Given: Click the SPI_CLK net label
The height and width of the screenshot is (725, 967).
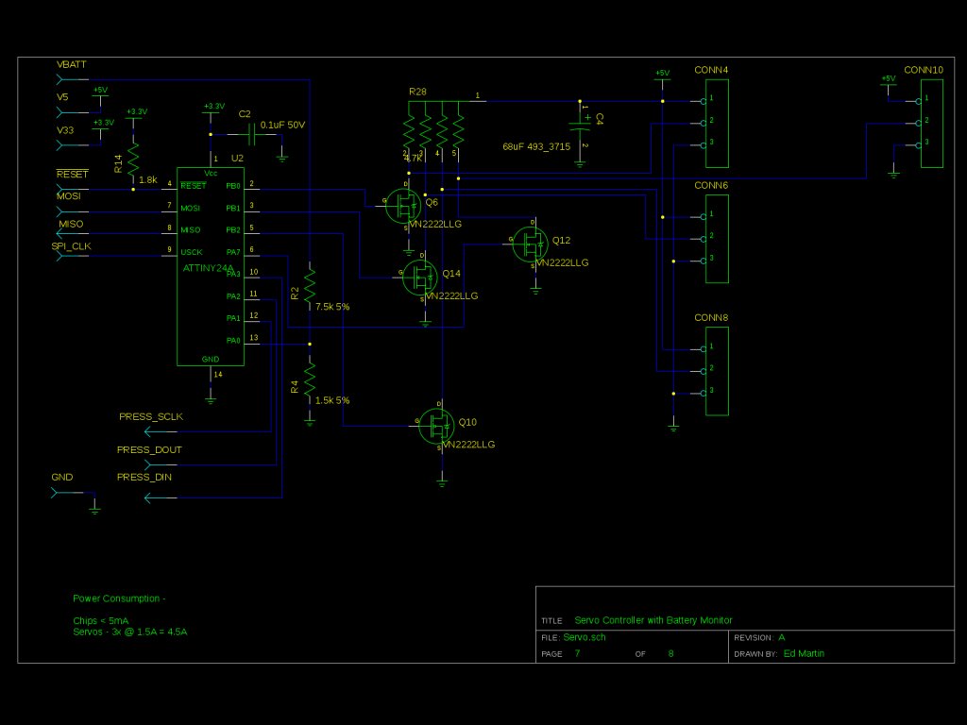Looking at the screenshot, I should [x=72, y=246].
